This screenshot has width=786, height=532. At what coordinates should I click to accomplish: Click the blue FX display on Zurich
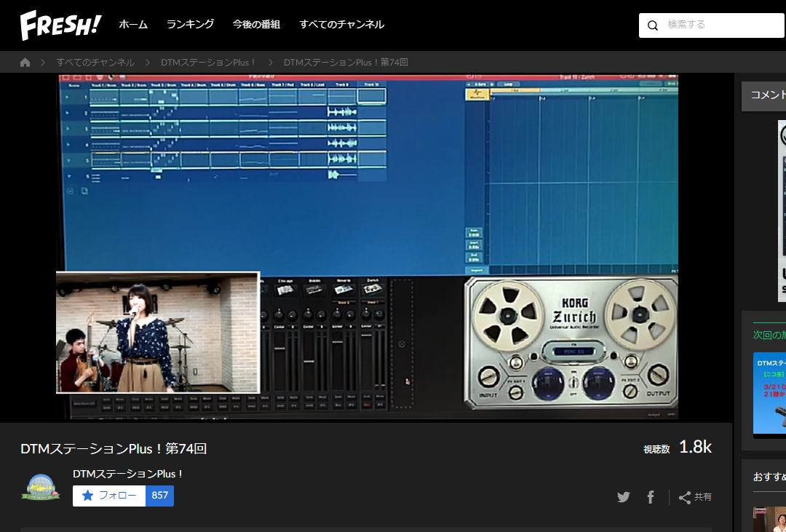click(573, 352)
